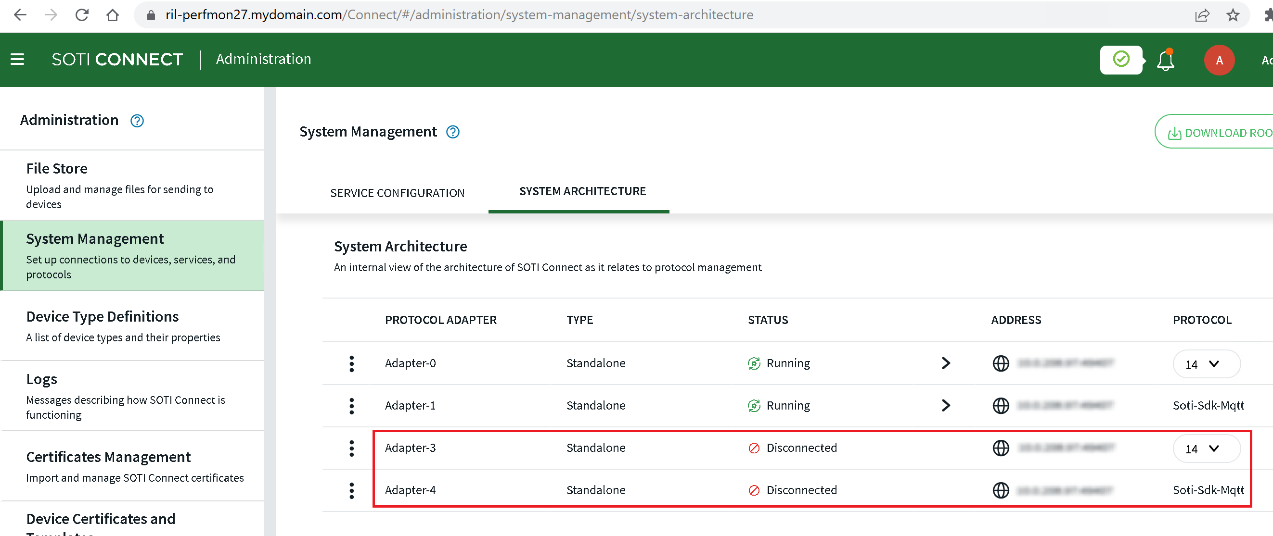Click Address column header
This screenshot has height=536, width=1273.
[1016, 320]
